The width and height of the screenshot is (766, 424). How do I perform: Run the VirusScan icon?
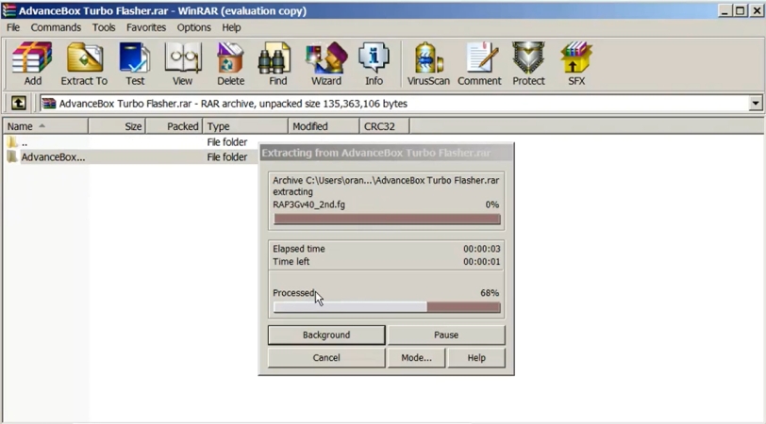428,64
